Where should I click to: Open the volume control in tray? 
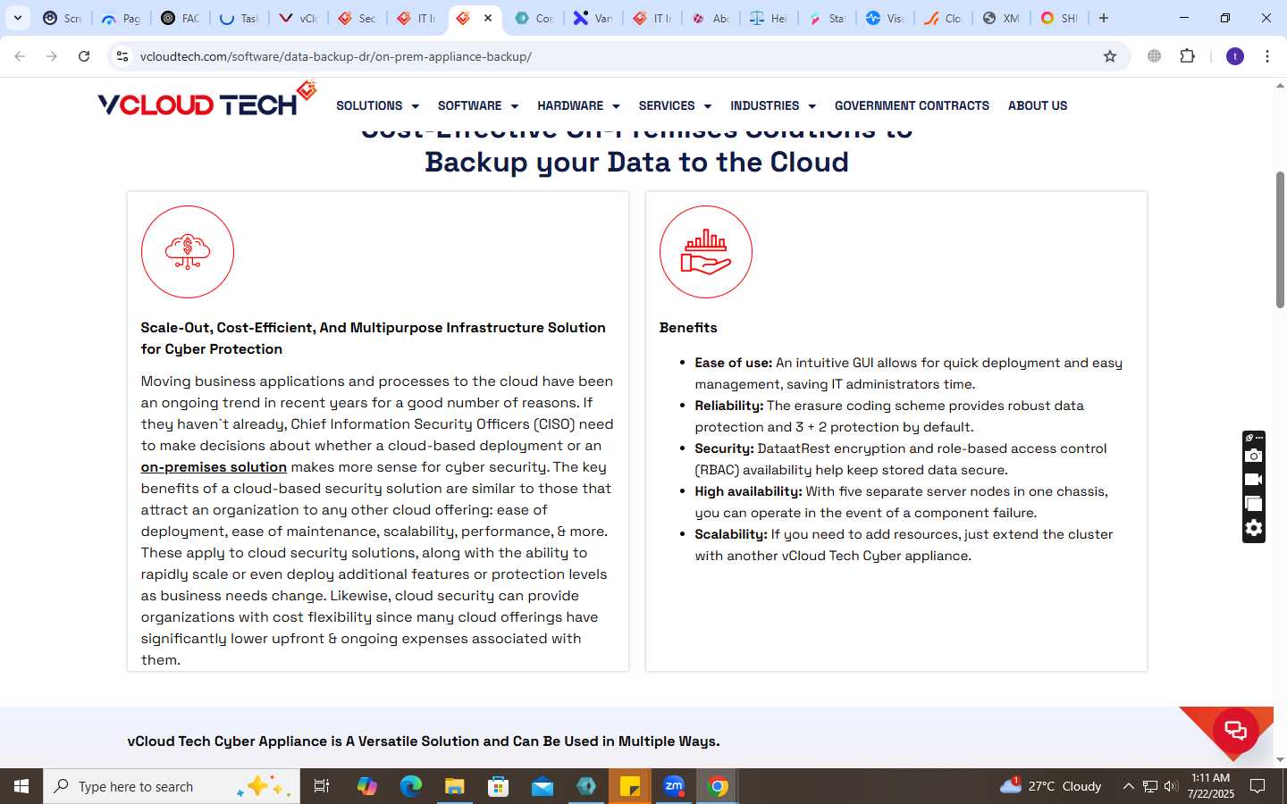tap(1171, 786)
